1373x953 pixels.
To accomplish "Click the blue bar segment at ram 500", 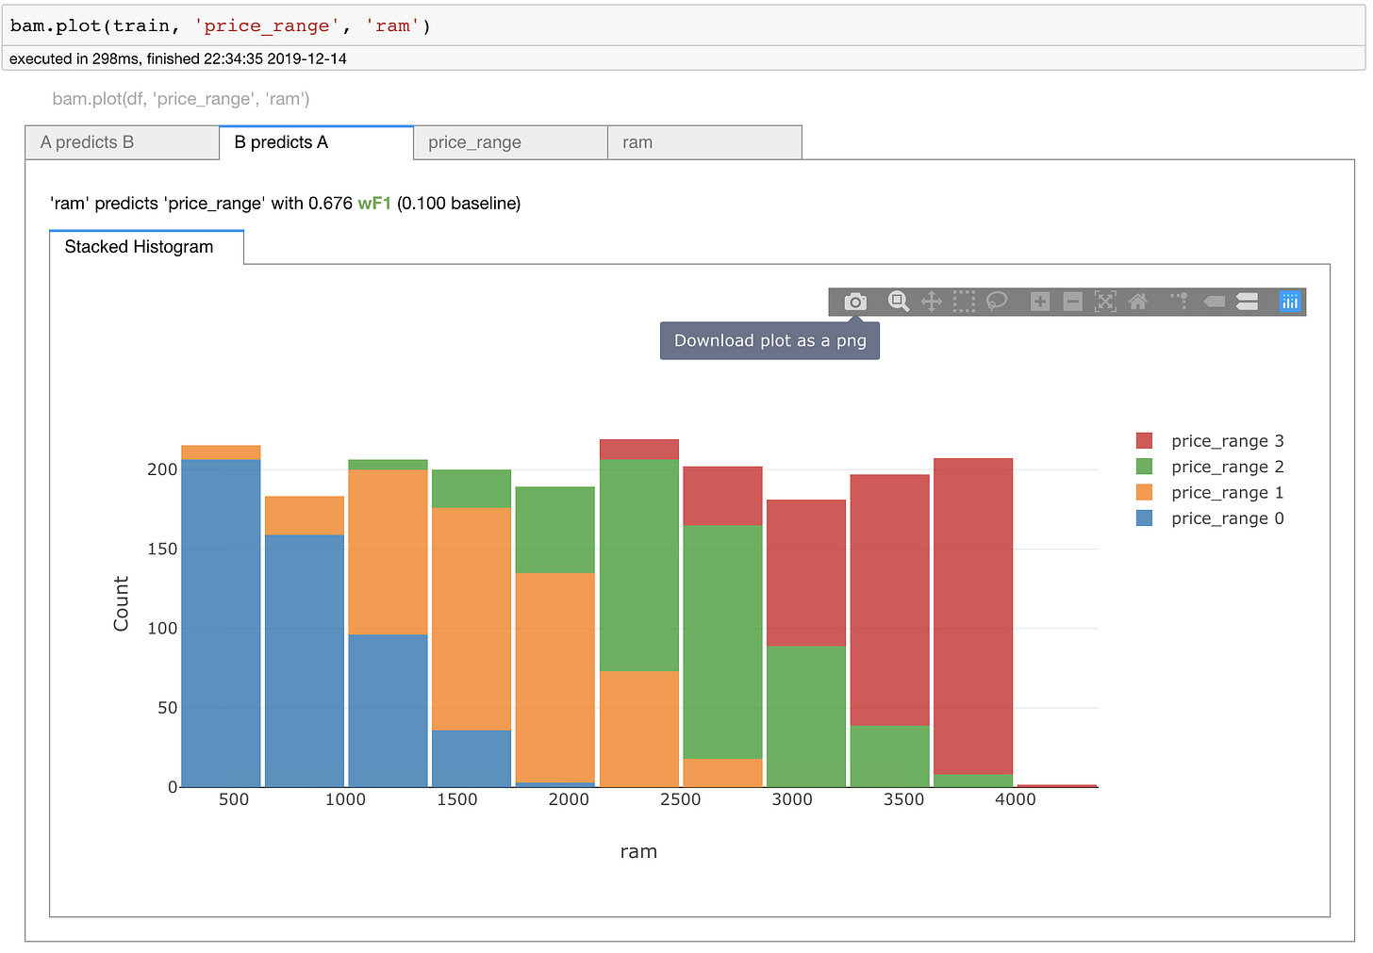I will pos(221,623).
